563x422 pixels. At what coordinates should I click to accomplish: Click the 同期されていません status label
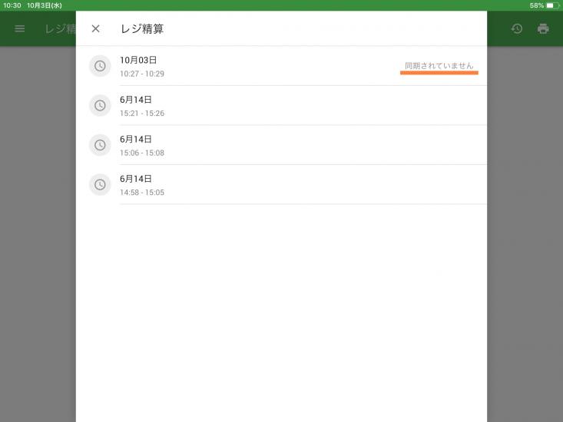coord(439,65)
